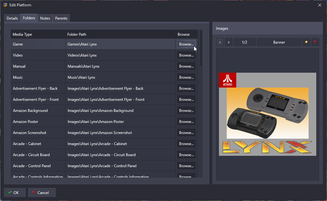Click Images\Atari Lynx\Amazon Screenshot path

pyautogui.click(x=100, y=133)
